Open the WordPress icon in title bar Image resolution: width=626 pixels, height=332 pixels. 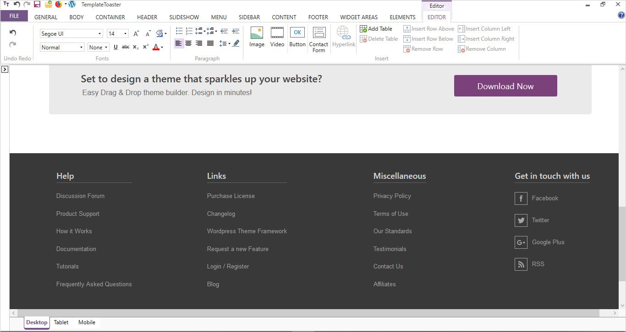click(71, 5)
